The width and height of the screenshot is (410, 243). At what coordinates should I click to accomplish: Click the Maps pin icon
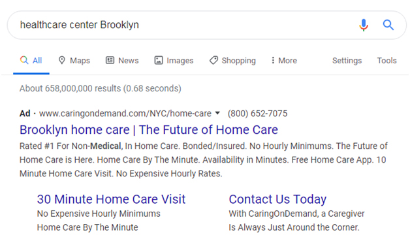click(62, 60)
